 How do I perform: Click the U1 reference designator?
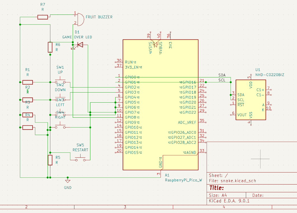point(258,70)
